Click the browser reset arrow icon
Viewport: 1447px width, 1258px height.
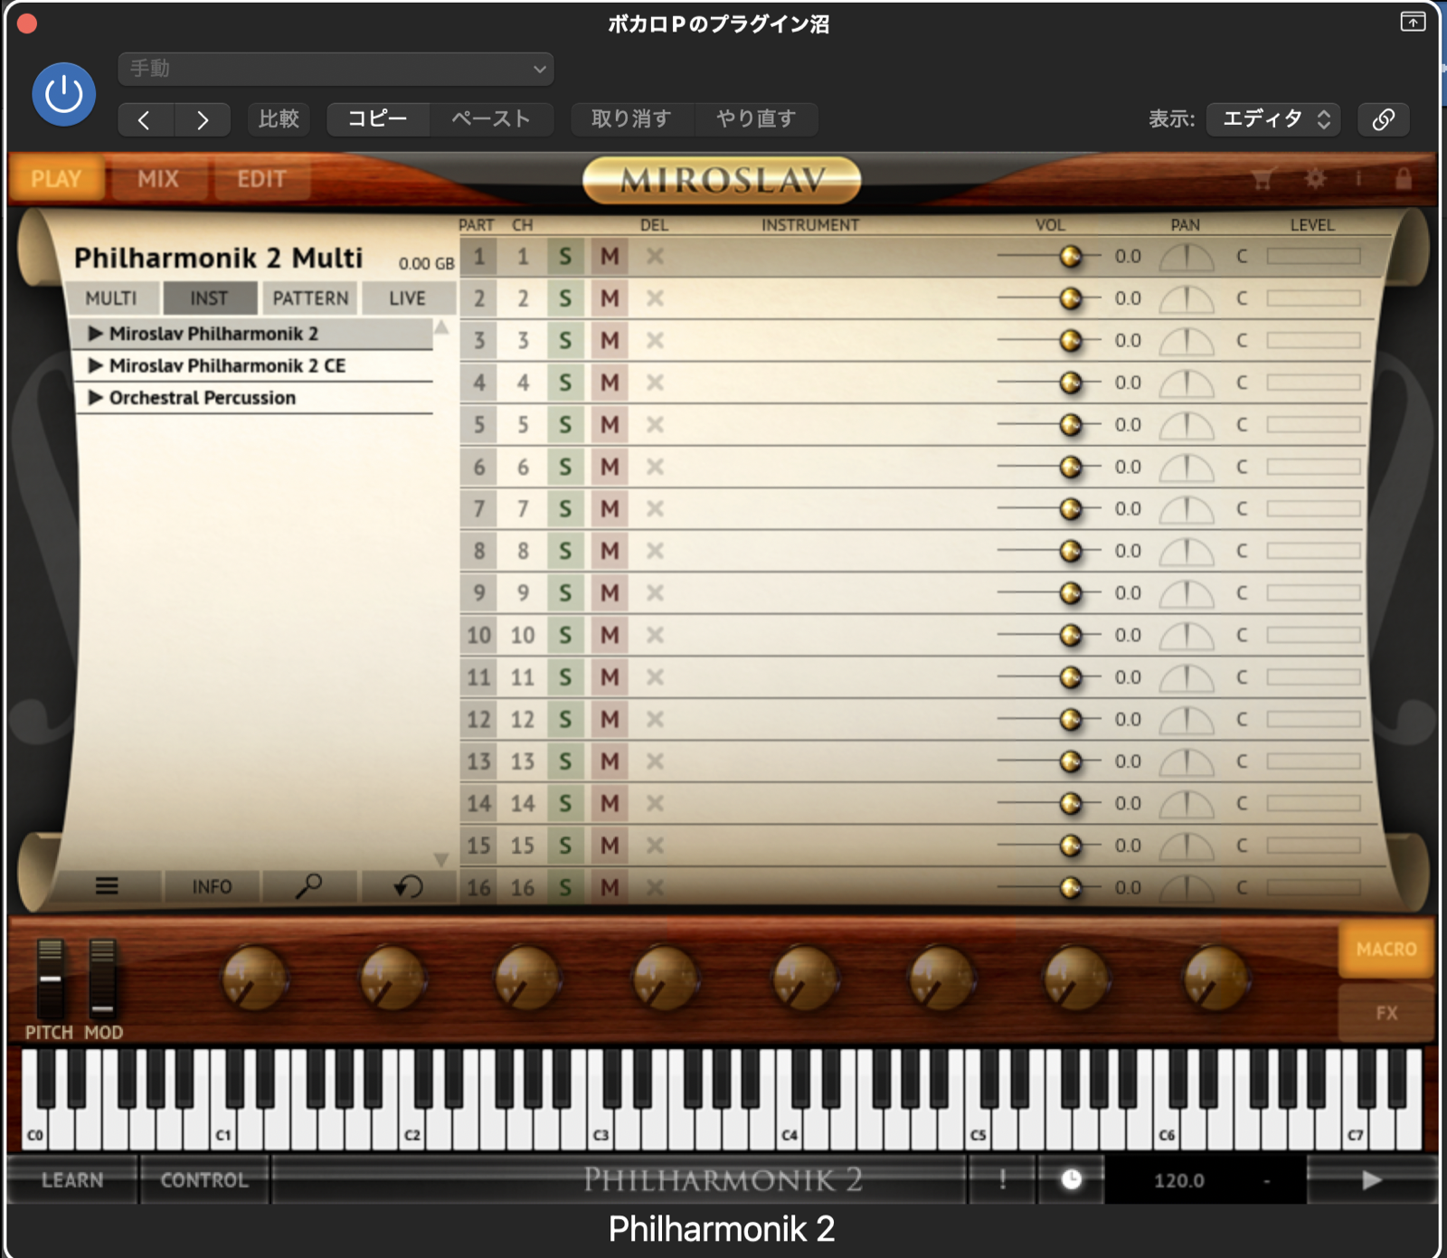coord(408,886)
